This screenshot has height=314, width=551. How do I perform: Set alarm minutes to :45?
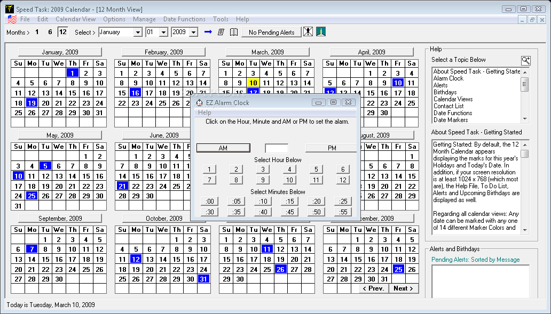pyautogui.click(x=289, y=212)
